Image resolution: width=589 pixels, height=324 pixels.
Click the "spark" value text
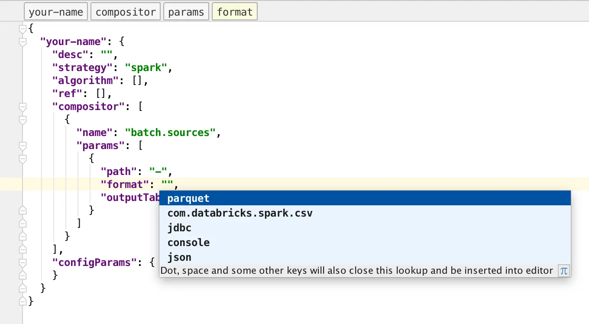point(146,68)
